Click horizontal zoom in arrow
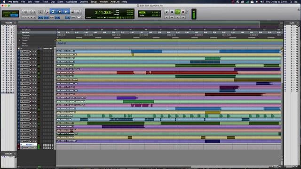301x169 pixels. pos(34,12)
